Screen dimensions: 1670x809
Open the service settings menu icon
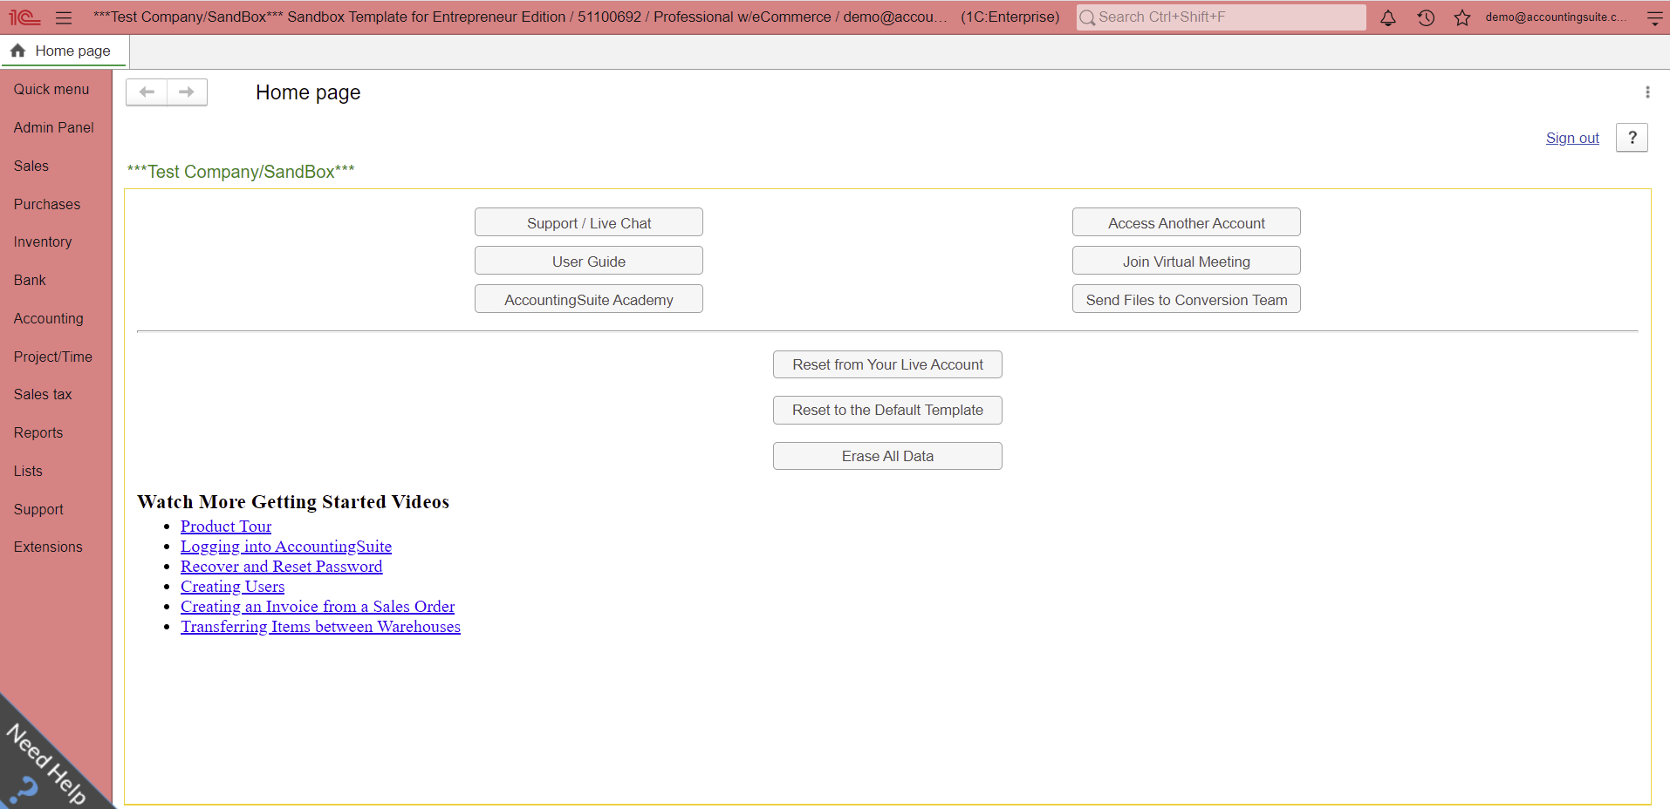click(x=1654, y=17)
